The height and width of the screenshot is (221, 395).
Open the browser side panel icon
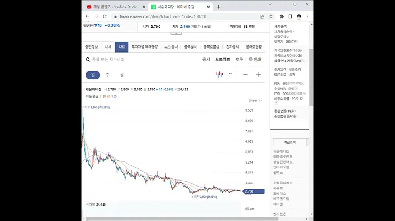pos(290,16)
